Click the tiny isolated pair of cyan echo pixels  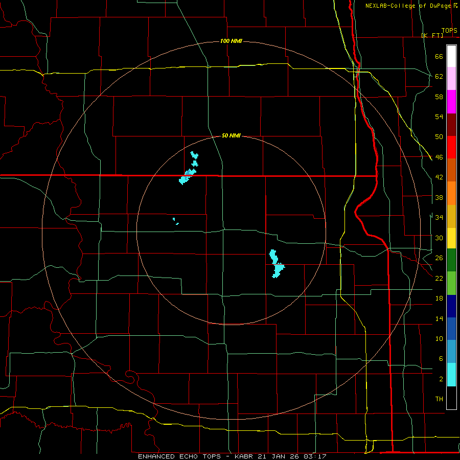176,221
